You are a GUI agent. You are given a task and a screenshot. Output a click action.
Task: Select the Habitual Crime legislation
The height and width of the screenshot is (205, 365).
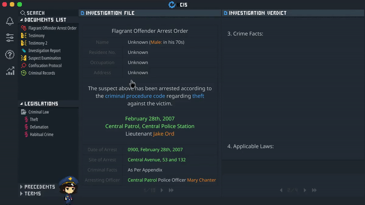(42, 135)
